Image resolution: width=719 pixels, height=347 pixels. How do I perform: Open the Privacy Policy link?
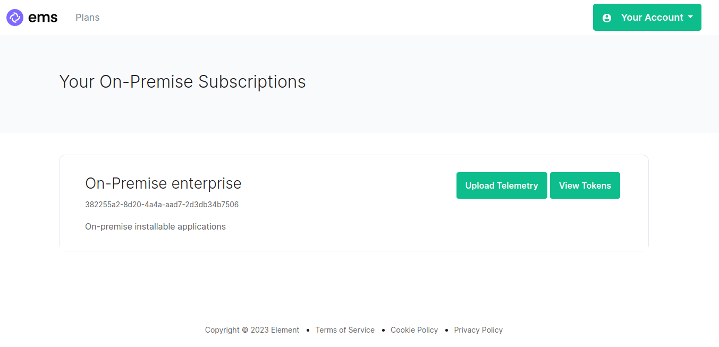[478, 330]
